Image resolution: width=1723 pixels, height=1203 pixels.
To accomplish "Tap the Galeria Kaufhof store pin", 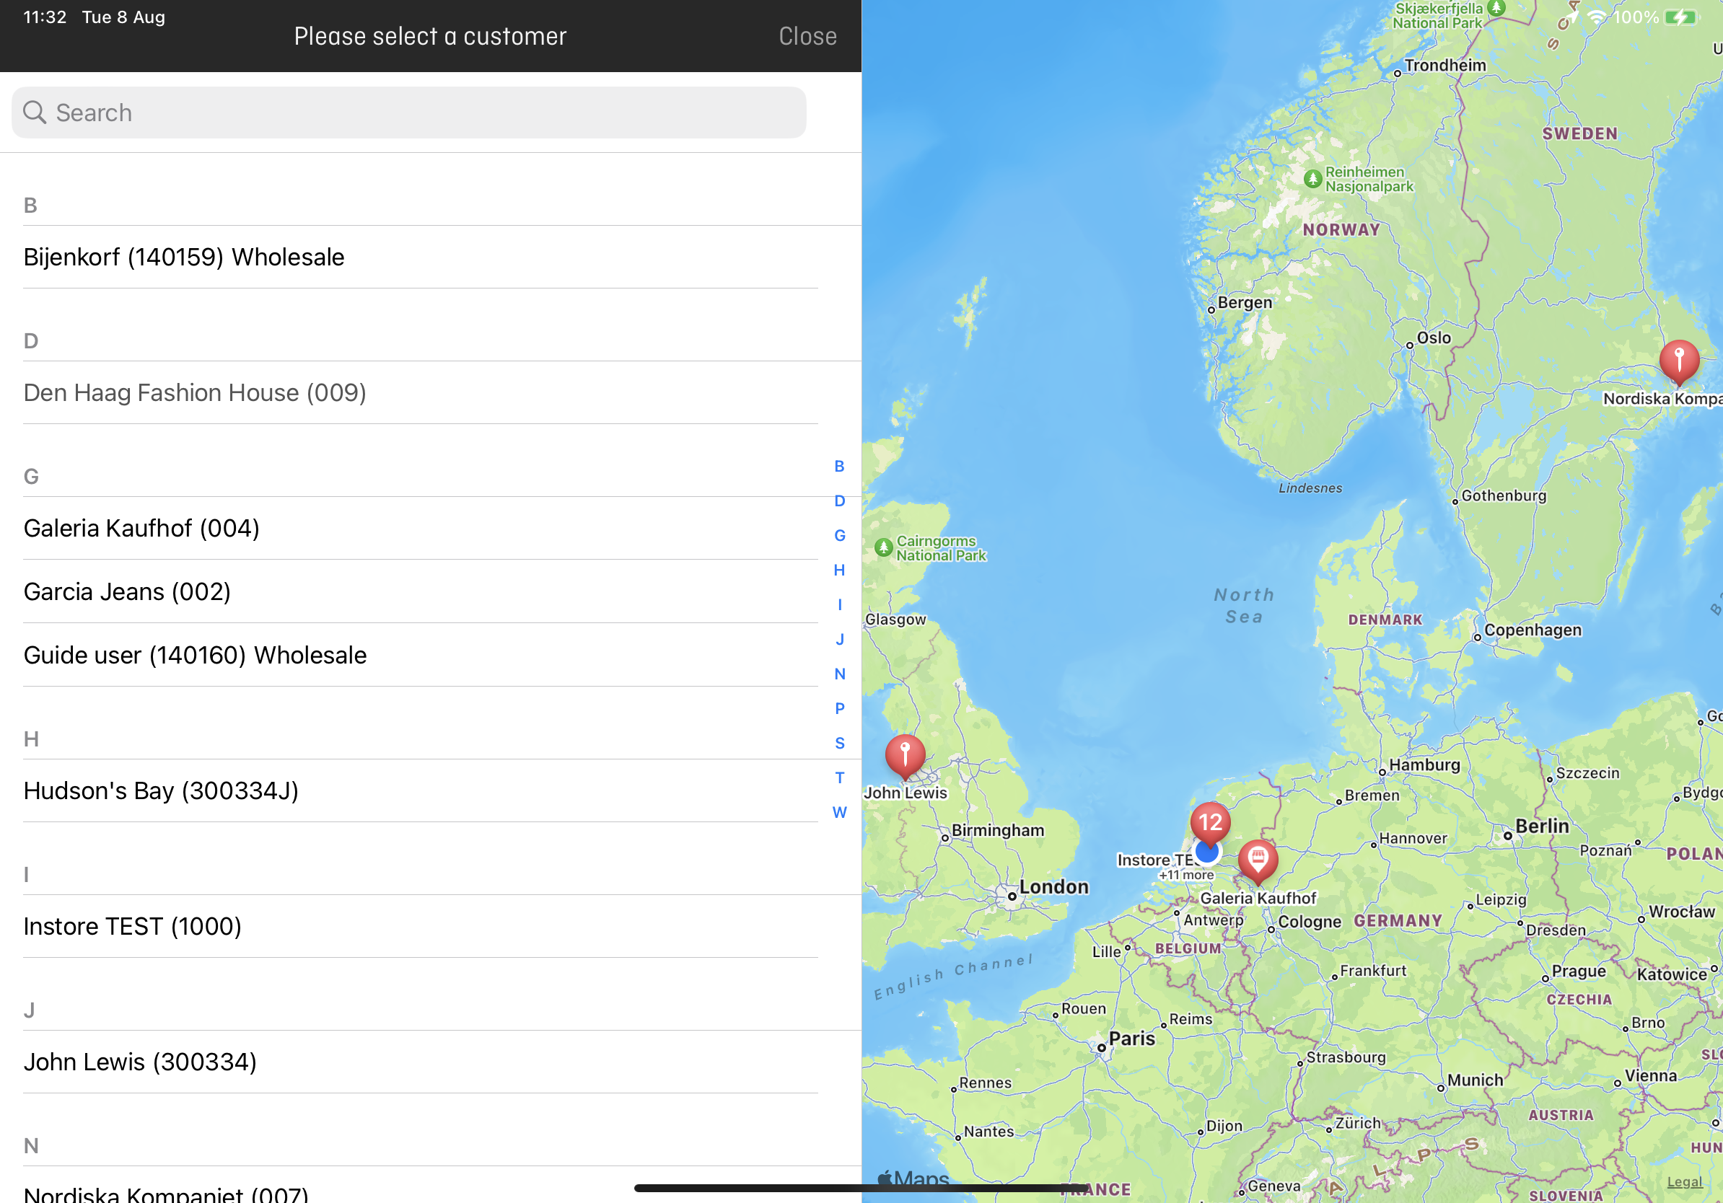I will [x=1258, y=859].
